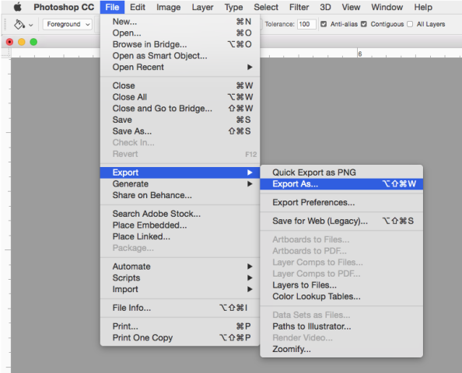Viewport: 462px width, 373px height.
Task: Expand the Open Recent submenu
Action: [180, 67]
